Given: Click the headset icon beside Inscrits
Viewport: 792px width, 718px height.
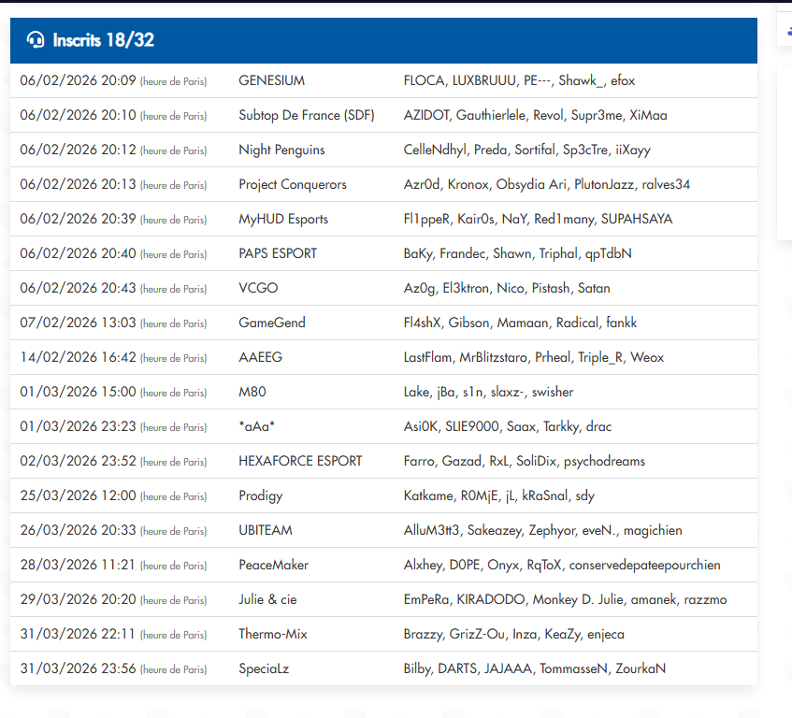Looking at the screenshot, I should [36, 39].
